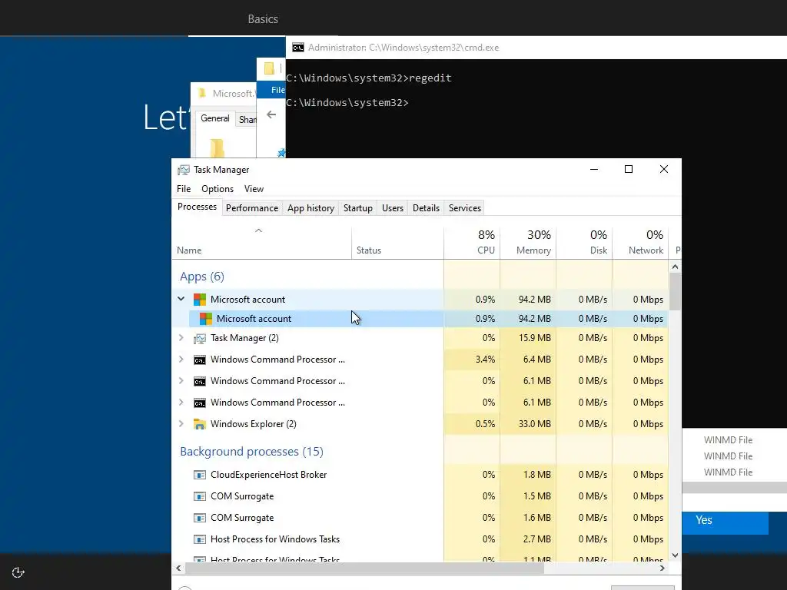Sort processes by the CPU column
Screen dimensions: 787x590
(472, 242)
